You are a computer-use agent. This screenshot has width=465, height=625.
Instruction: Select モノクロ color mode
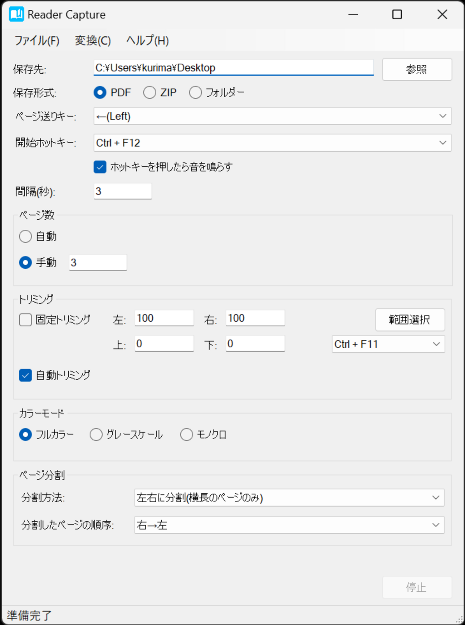click(187, 435)
